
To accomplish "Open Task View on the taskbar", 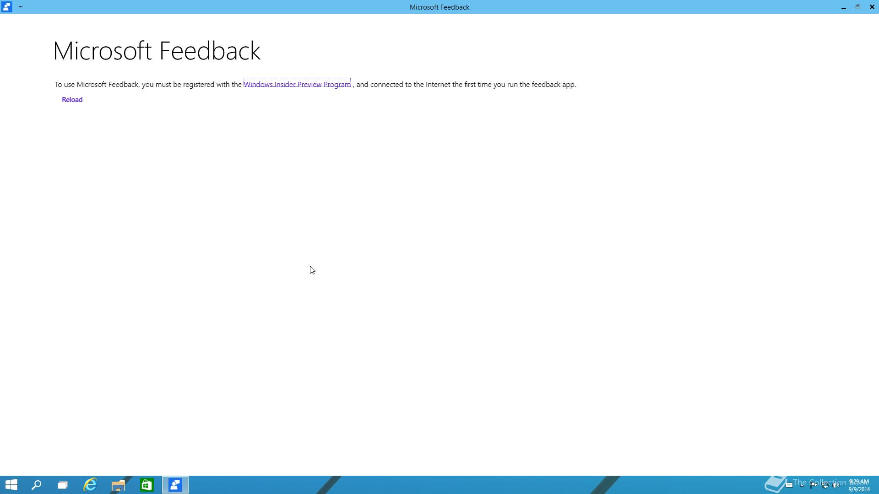I will click(x=63, y=485).
